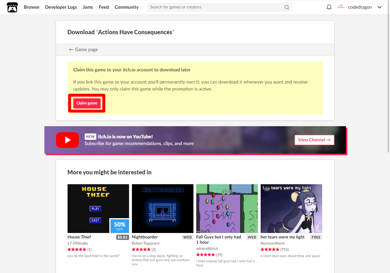Click Fall Guys WEB platform tag
Screen dimensions: 390x273
252,237
